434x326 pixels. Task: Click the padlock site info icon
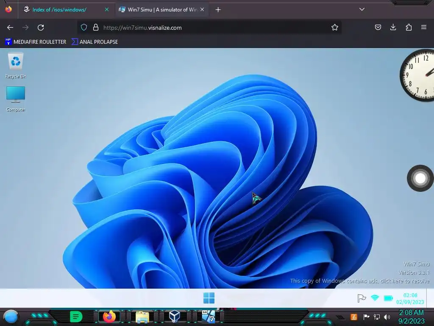click(x=96, y=28)
